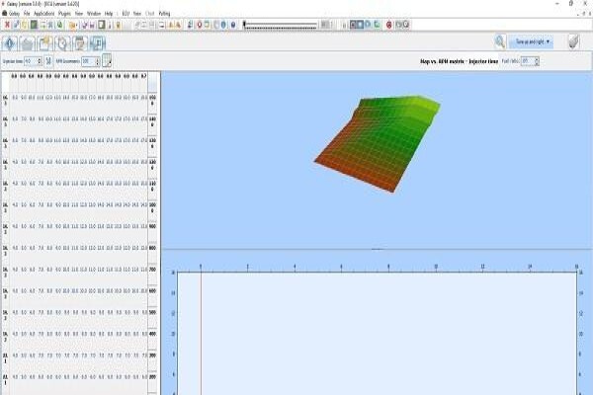
Task: Select the 700 RPM row header
Action: [x=152, y=275]
